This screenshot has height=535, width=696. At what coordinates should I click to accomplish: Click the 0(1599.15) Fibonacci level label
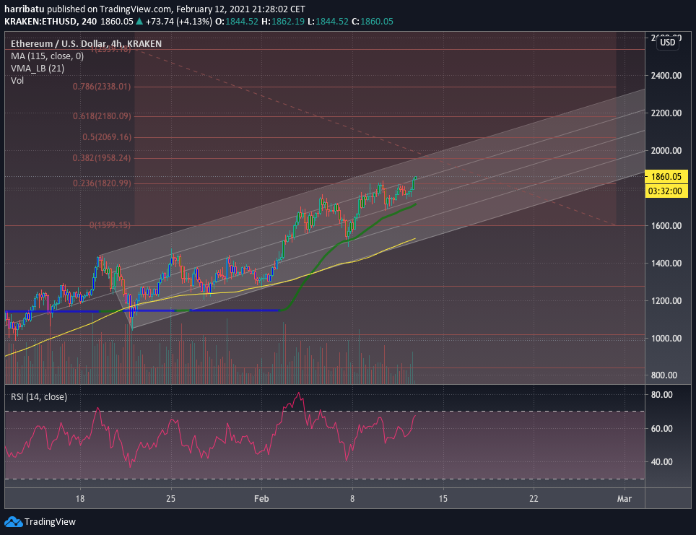tap(110, 225)
